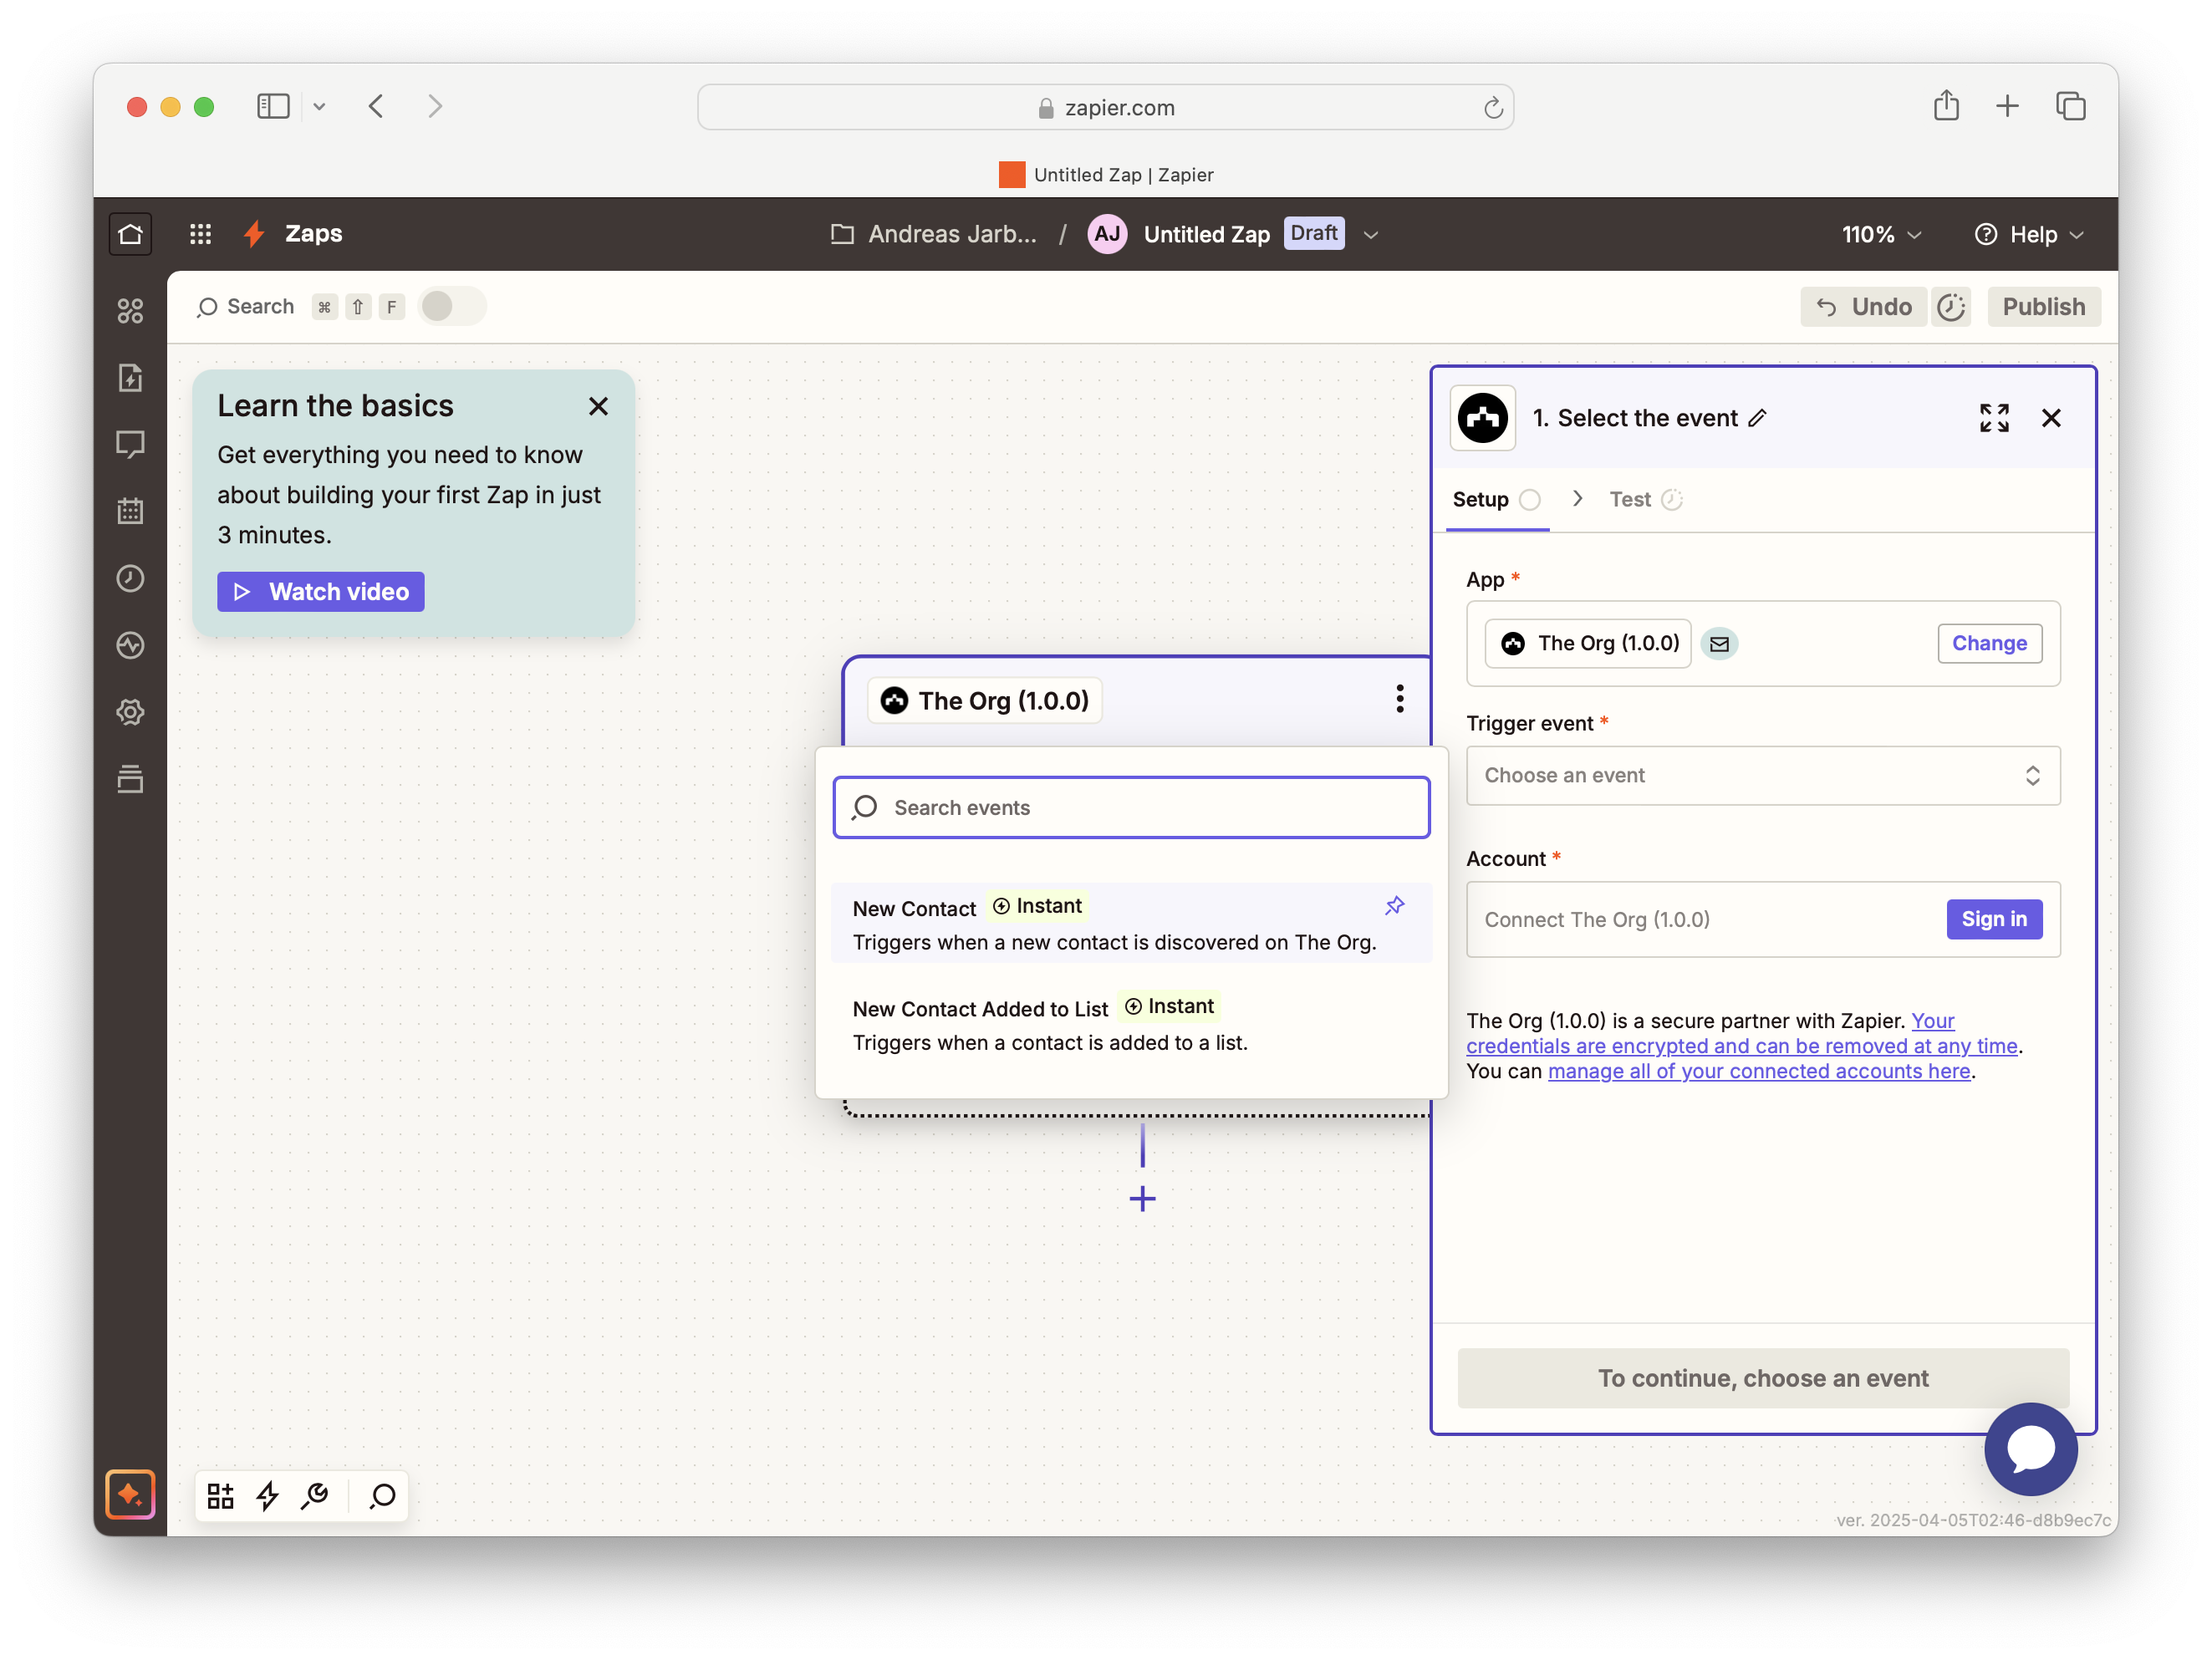Screen dimensions: 2212x1660
Task: Click the To continue, choose an event button
Action: [1762, 1378]
